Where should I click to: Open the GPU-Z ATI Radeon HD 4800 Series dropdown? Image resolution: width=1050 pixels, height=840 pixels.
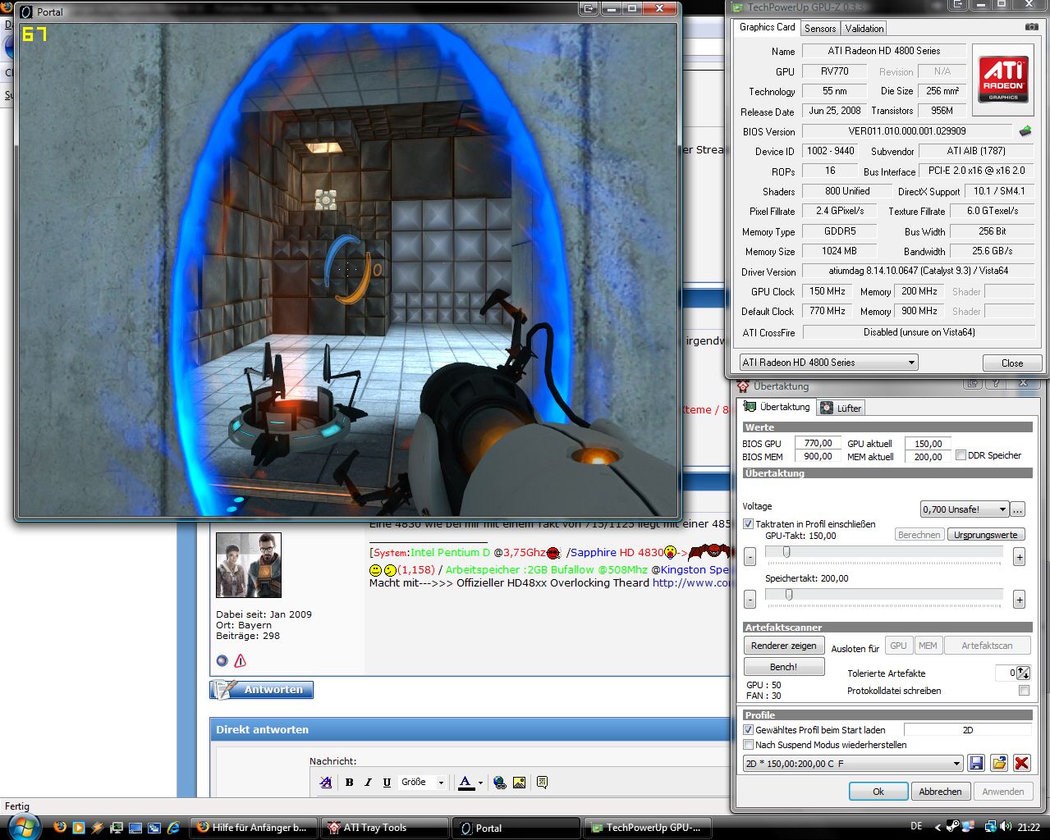[828, 362]
